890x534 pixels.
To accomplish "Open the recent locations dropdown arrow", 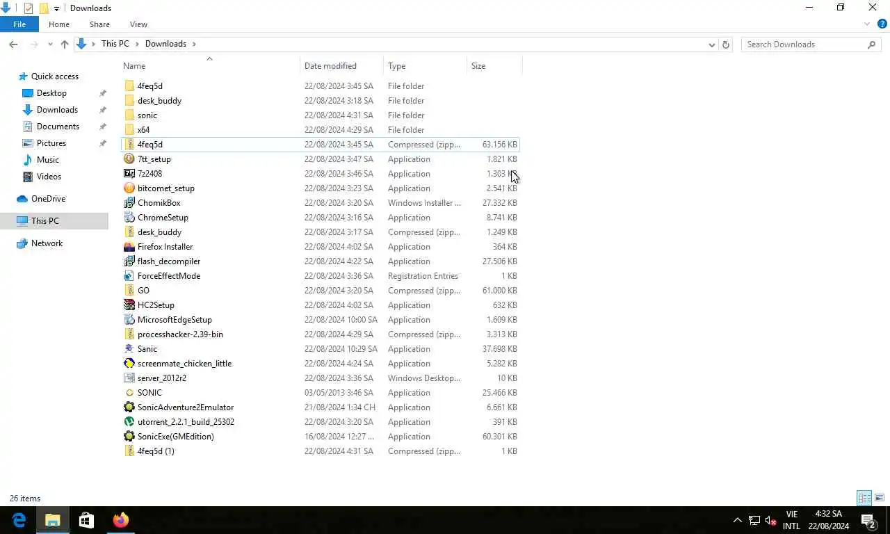I will click(50, 44).
